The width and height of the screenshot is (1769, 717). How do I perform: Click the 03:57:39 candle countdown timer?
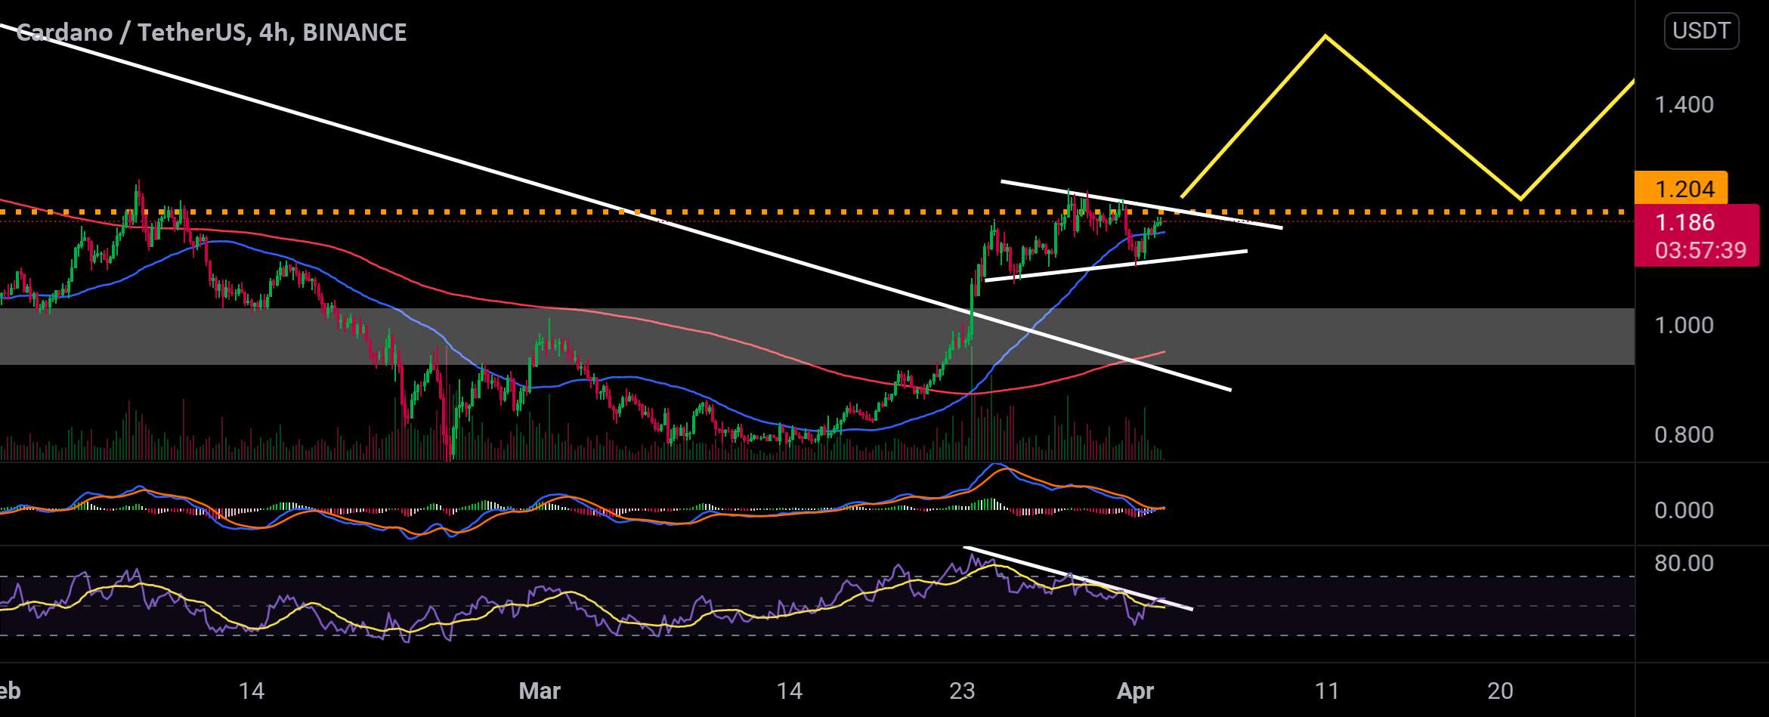point(1700,251)
